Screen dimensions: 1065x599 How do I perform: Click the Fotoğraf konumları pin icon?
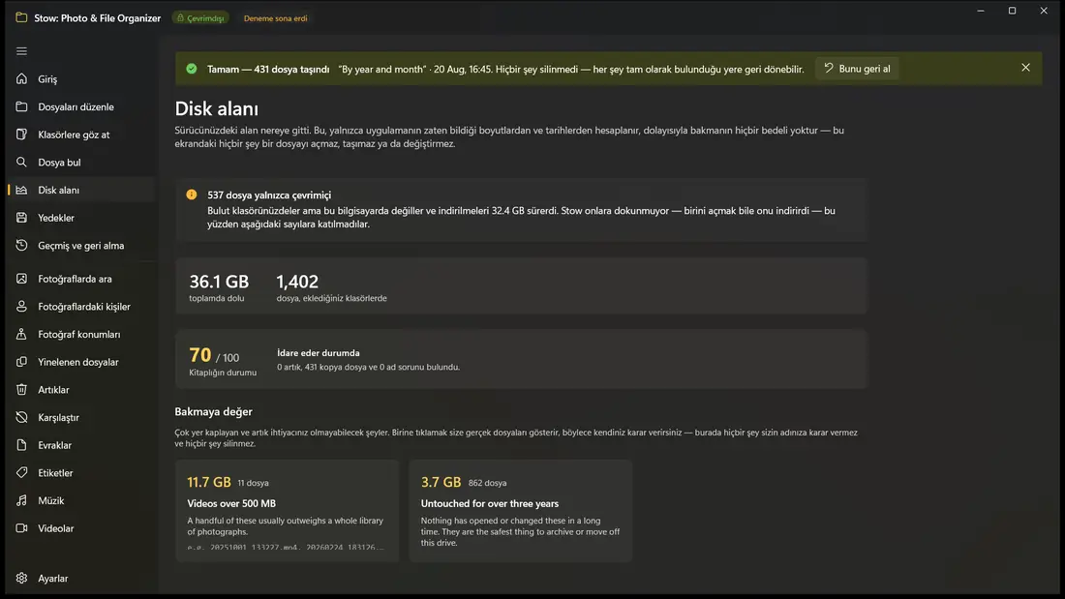(x=21, y=334)
